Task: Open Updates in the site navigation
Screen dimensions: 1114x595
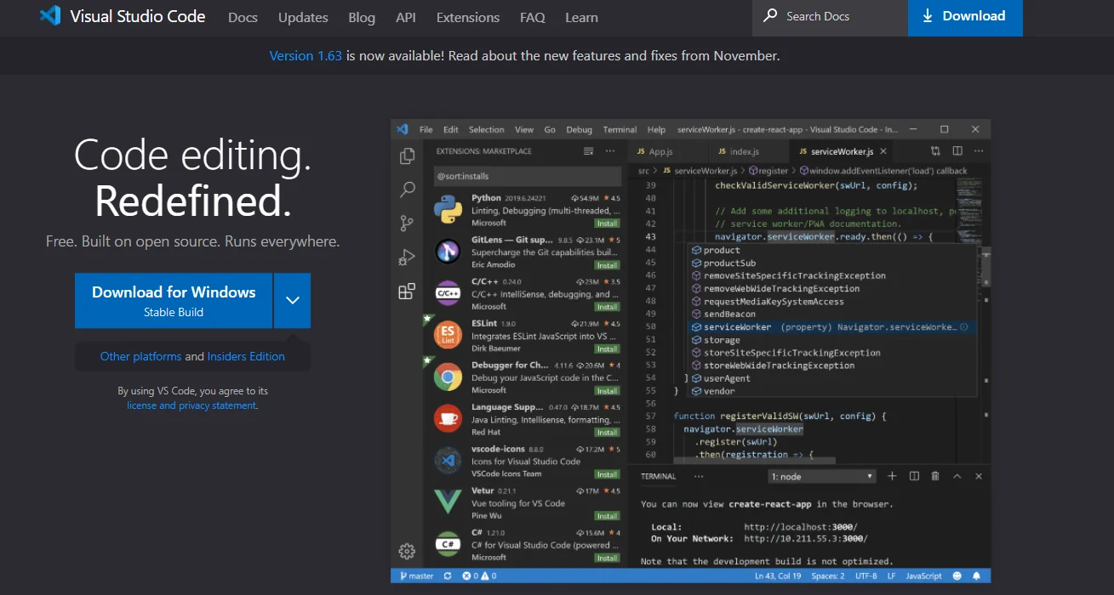Action: (303, 17)
